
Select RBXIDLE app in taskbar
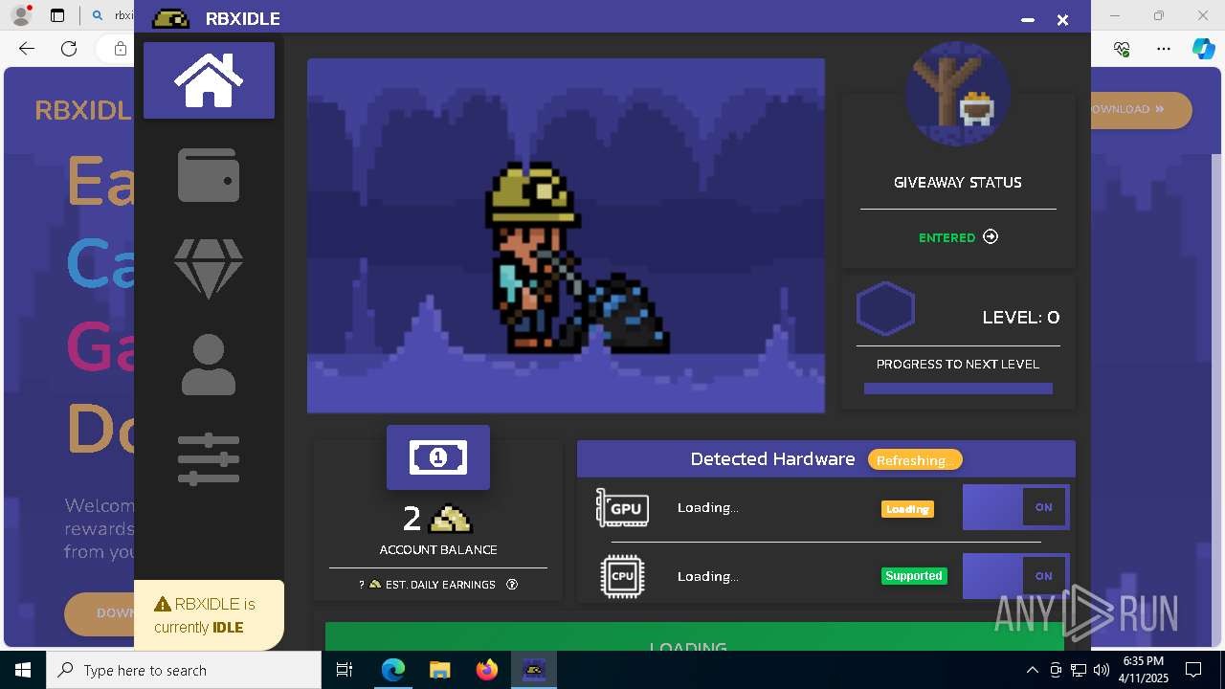tap(534, 670)
